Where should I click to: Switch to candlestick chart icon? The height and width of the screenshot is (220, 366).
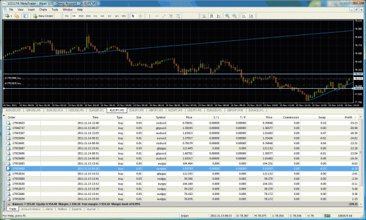coord(211,16)
